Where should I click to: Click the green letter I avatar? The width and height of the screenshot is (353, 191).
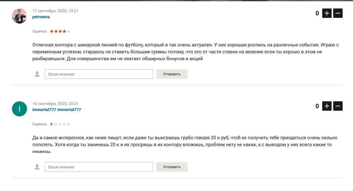click(x=19, y=109)
